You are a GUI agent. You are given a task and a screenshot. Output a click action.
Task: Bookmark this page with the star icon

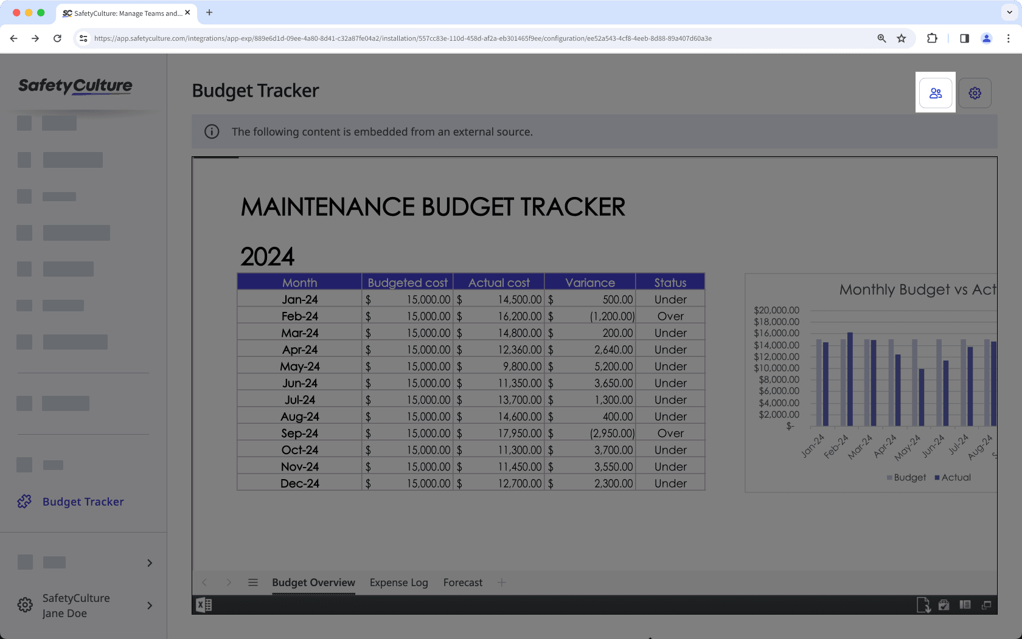point(901,38)
